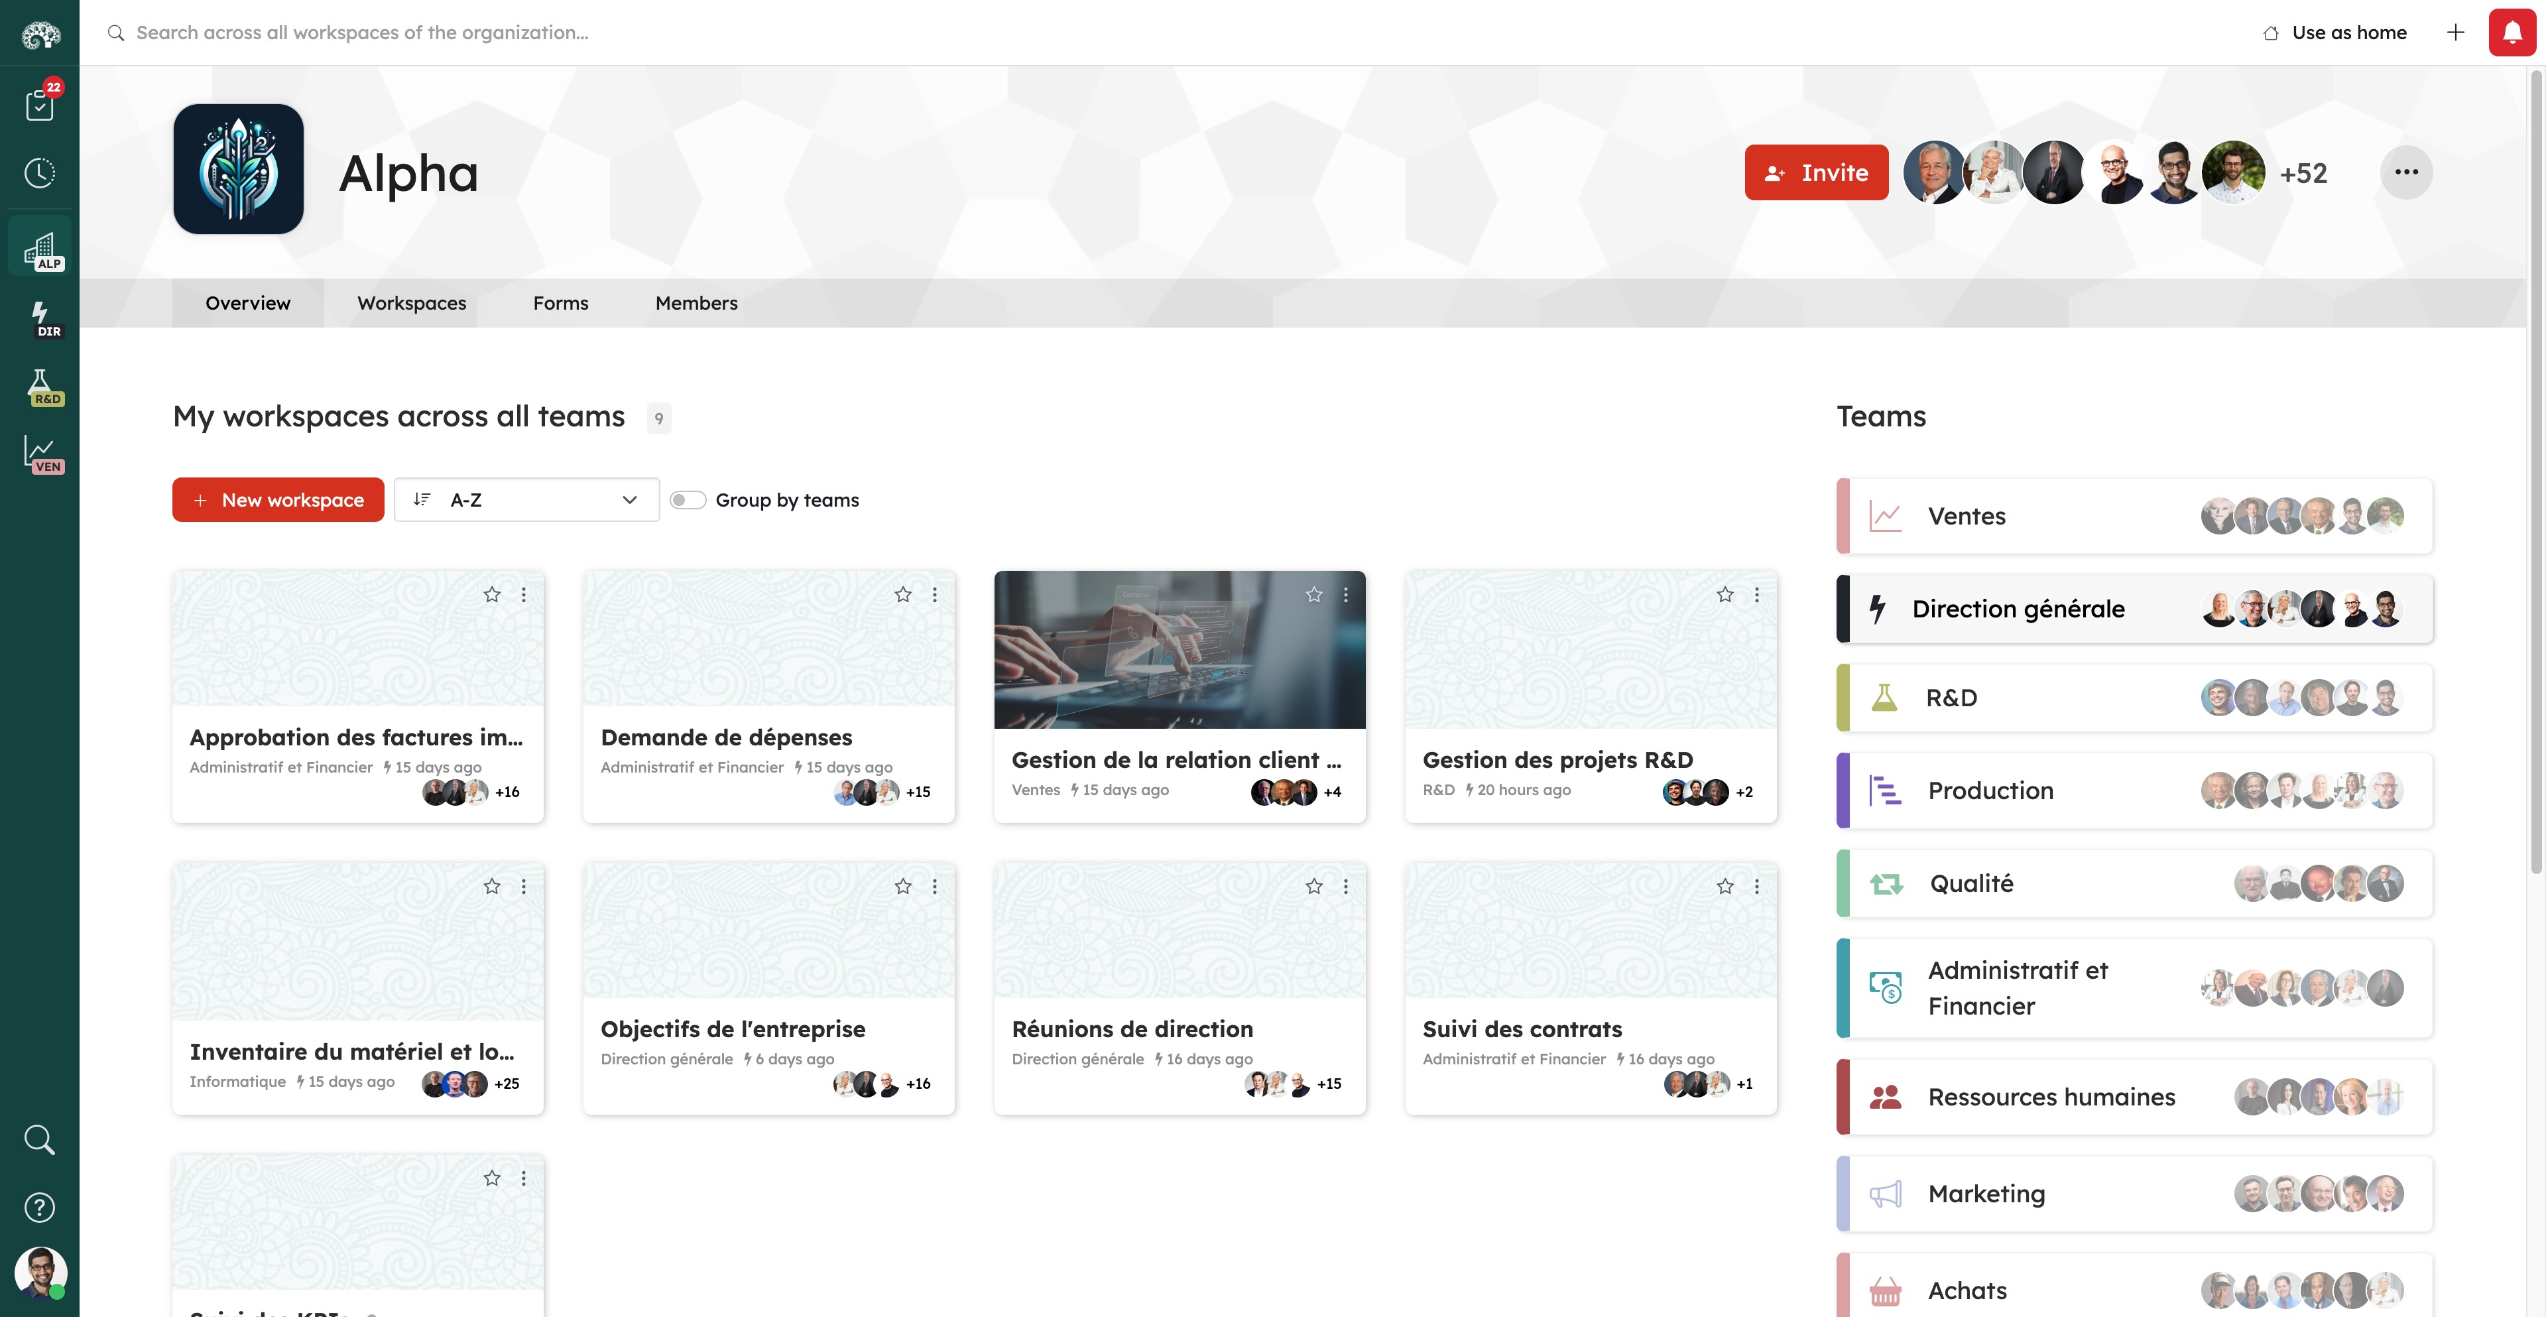Switch to the Workspaces tab
Screen dimensions: 2546x1317
(x=411, y=304)
